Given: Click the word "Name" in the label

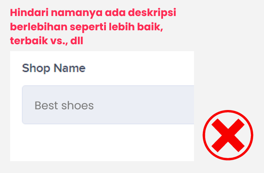Looking at the screenshot, I should click(69, 68).
